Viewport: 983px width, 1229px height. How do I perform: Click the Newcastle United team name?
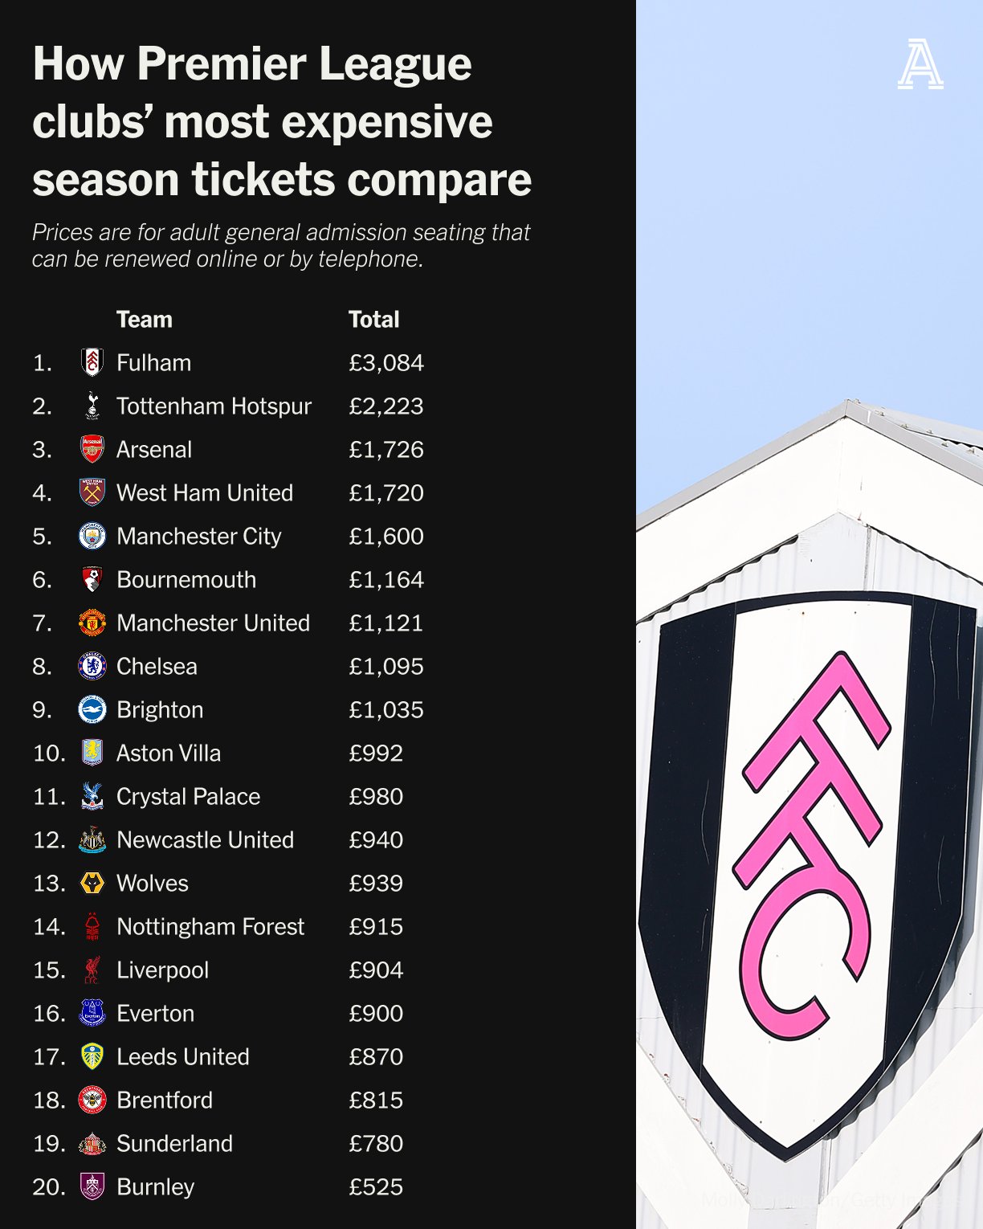[205, 840]
